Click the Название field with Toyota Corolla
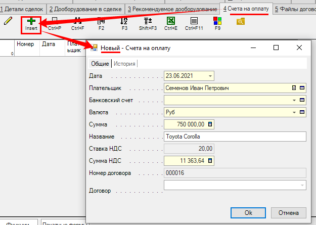 [x=235, y=137]
